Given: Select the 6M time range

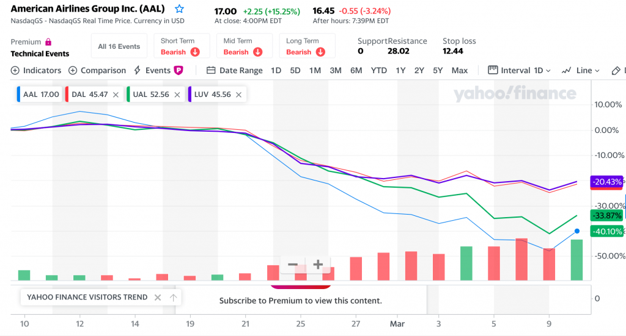Looking at the screenshot, I should pyautogui.click(x=356, y=71).
